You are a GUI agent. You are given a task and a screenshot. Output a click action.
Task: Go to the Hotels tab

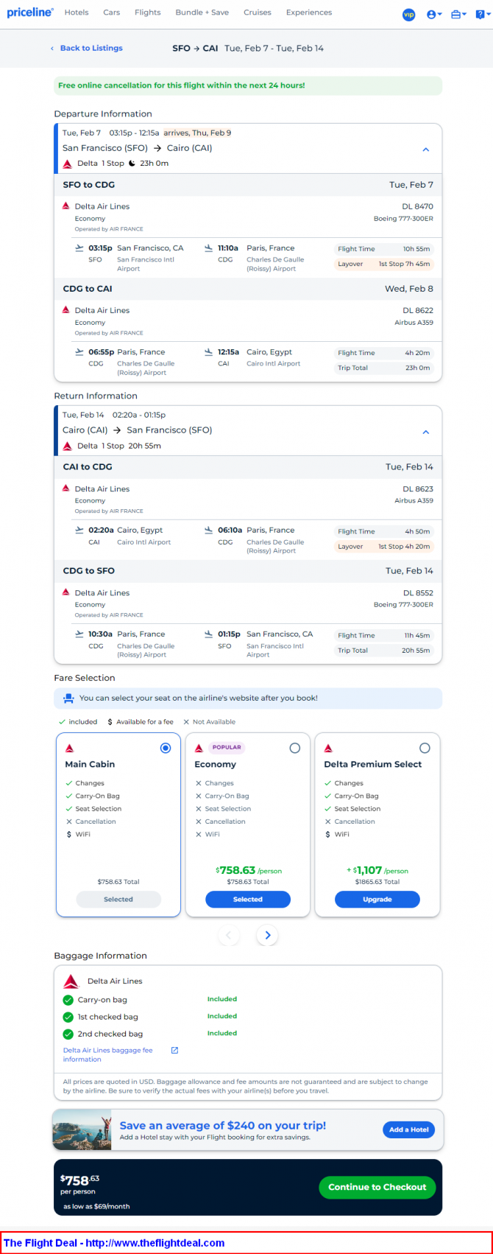tap(77, 13)
